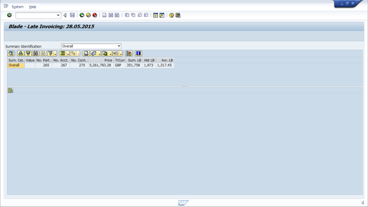Click the Value column header
The image size is (368, 207).
[x=30, y=60]
